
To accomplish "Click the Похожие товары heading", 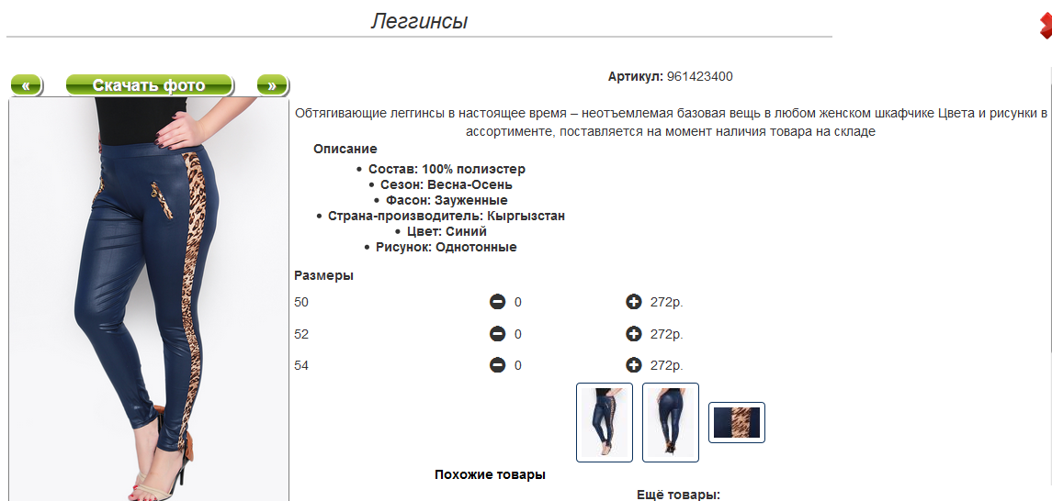I will point(490,475).
